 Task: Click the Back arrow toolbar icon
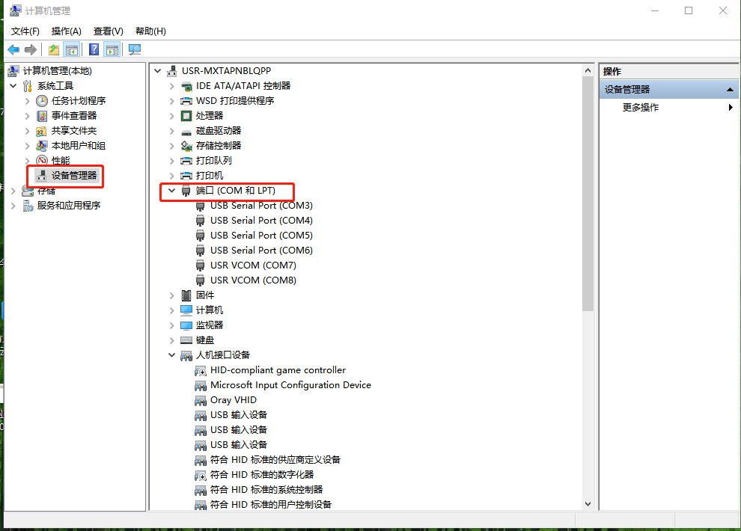coord(13,50)
